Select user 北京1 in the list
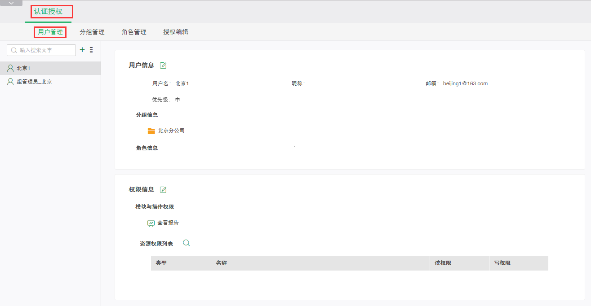Screen dimensions: 591x306 tap(23, 68)
